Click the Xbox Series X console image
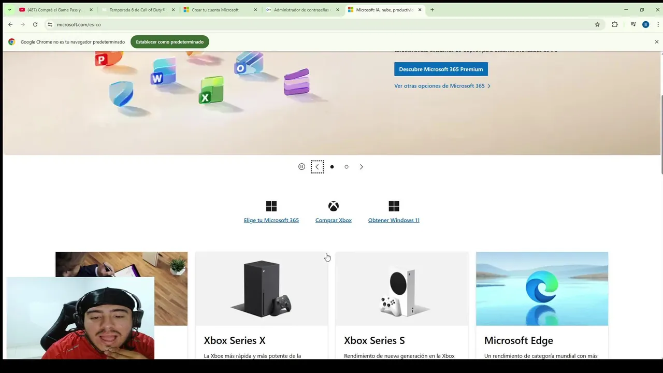The image size is (663, 373). (262, 289)
